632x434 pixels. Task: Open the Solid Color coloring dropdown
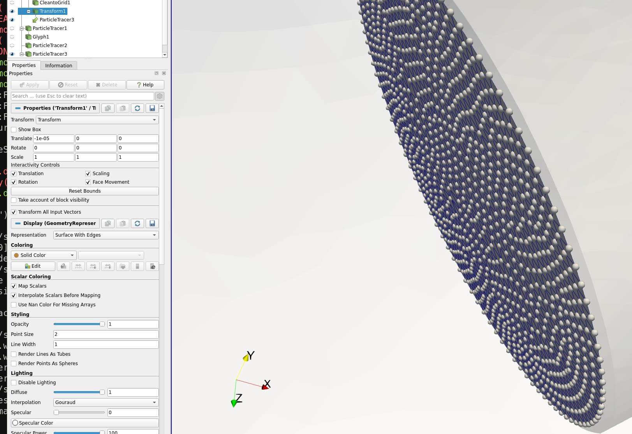(44, 255)
